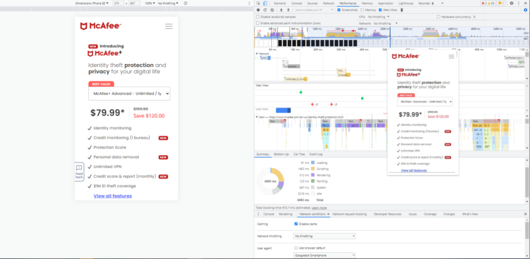Open the drawer three-dot menu
530x259 pixels.
tap(259, 214)
